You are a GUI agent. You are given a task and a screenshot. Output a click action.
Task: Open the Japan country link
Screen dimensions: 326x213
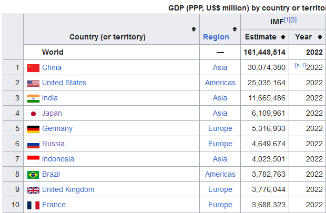(x=52, y=113)
